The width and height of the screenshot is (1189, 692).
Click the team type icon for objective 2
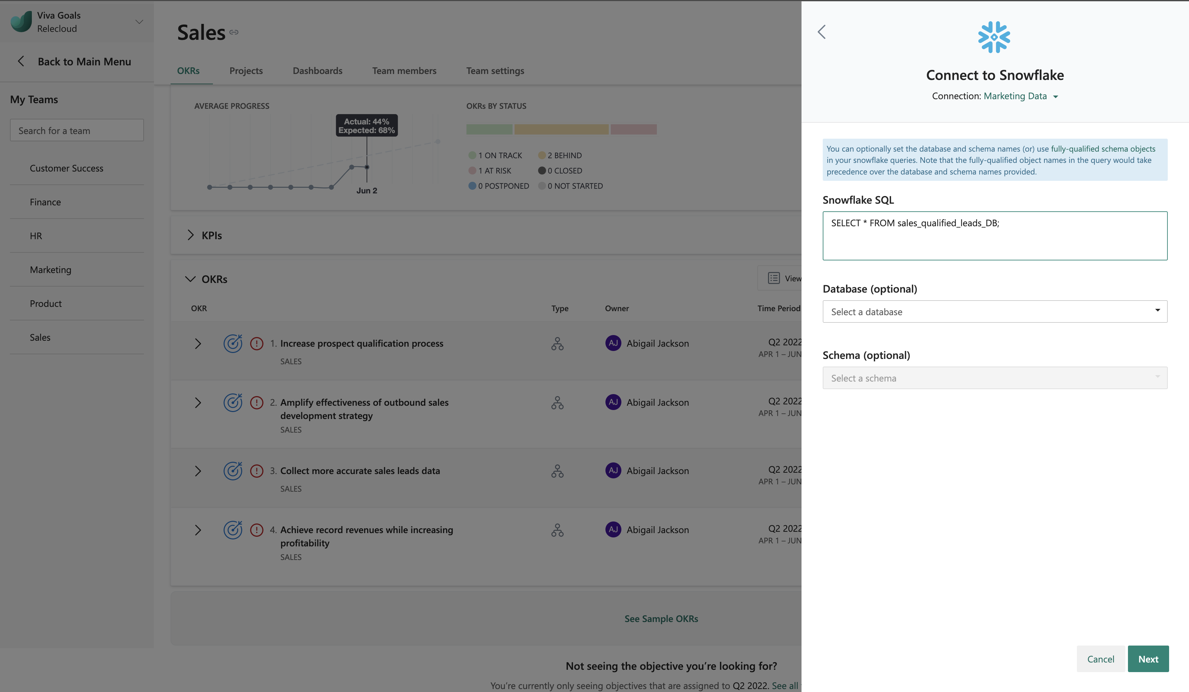tap(557, 402)
